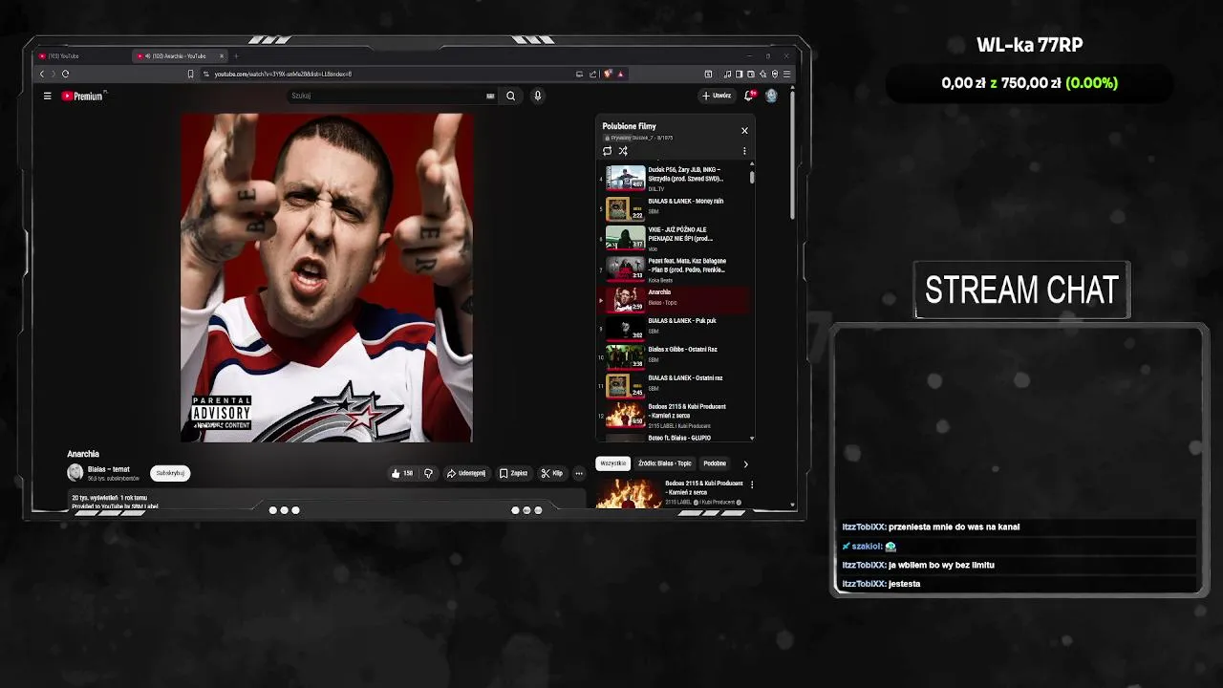The image size is (1223, 688).
Task: Submit search with the magnifier button
Action: (x=510, y=96)
